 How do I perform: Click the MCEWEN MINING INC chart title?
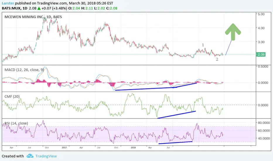[33, 17]
